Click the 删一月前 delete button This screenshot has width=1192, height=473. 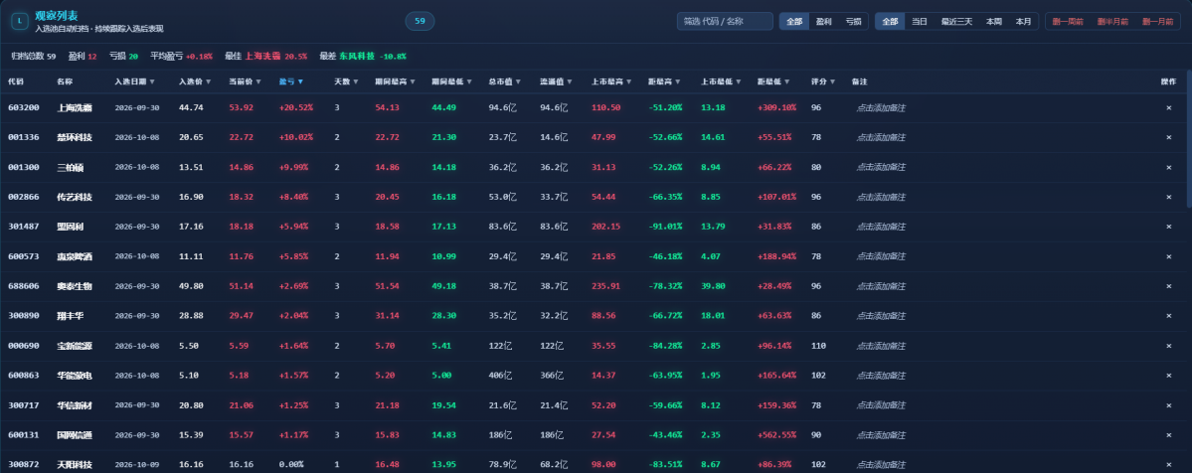click(1158, 21)
